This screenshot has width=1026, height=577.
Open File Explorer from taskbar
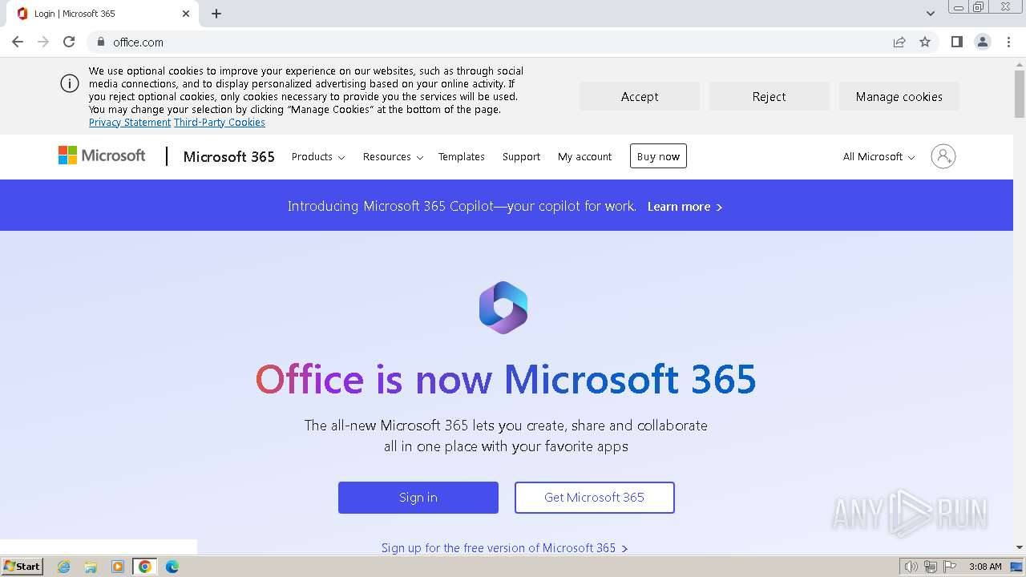tap(91, 567)
